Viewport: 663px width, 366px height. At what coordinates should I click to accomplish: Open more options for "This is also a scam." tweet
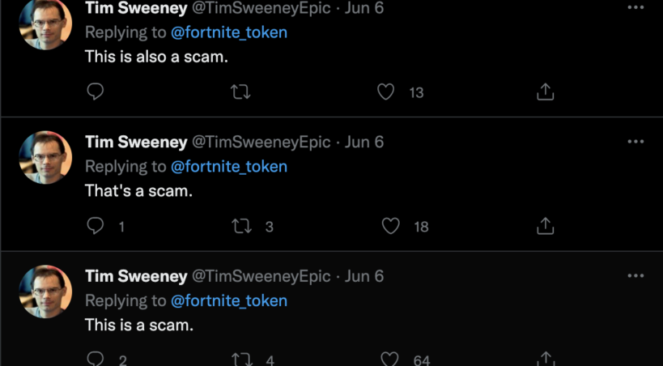(x=635, y=7)
